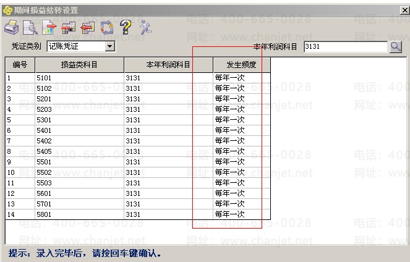Click the export output chart icon

click(x=49, y=27)
